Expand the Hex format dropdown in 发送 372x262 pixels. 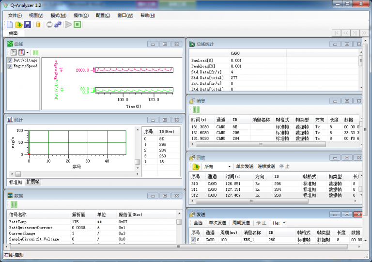click(284, 223)
